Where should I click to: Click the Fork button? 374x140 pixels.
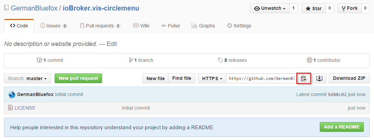349,8
